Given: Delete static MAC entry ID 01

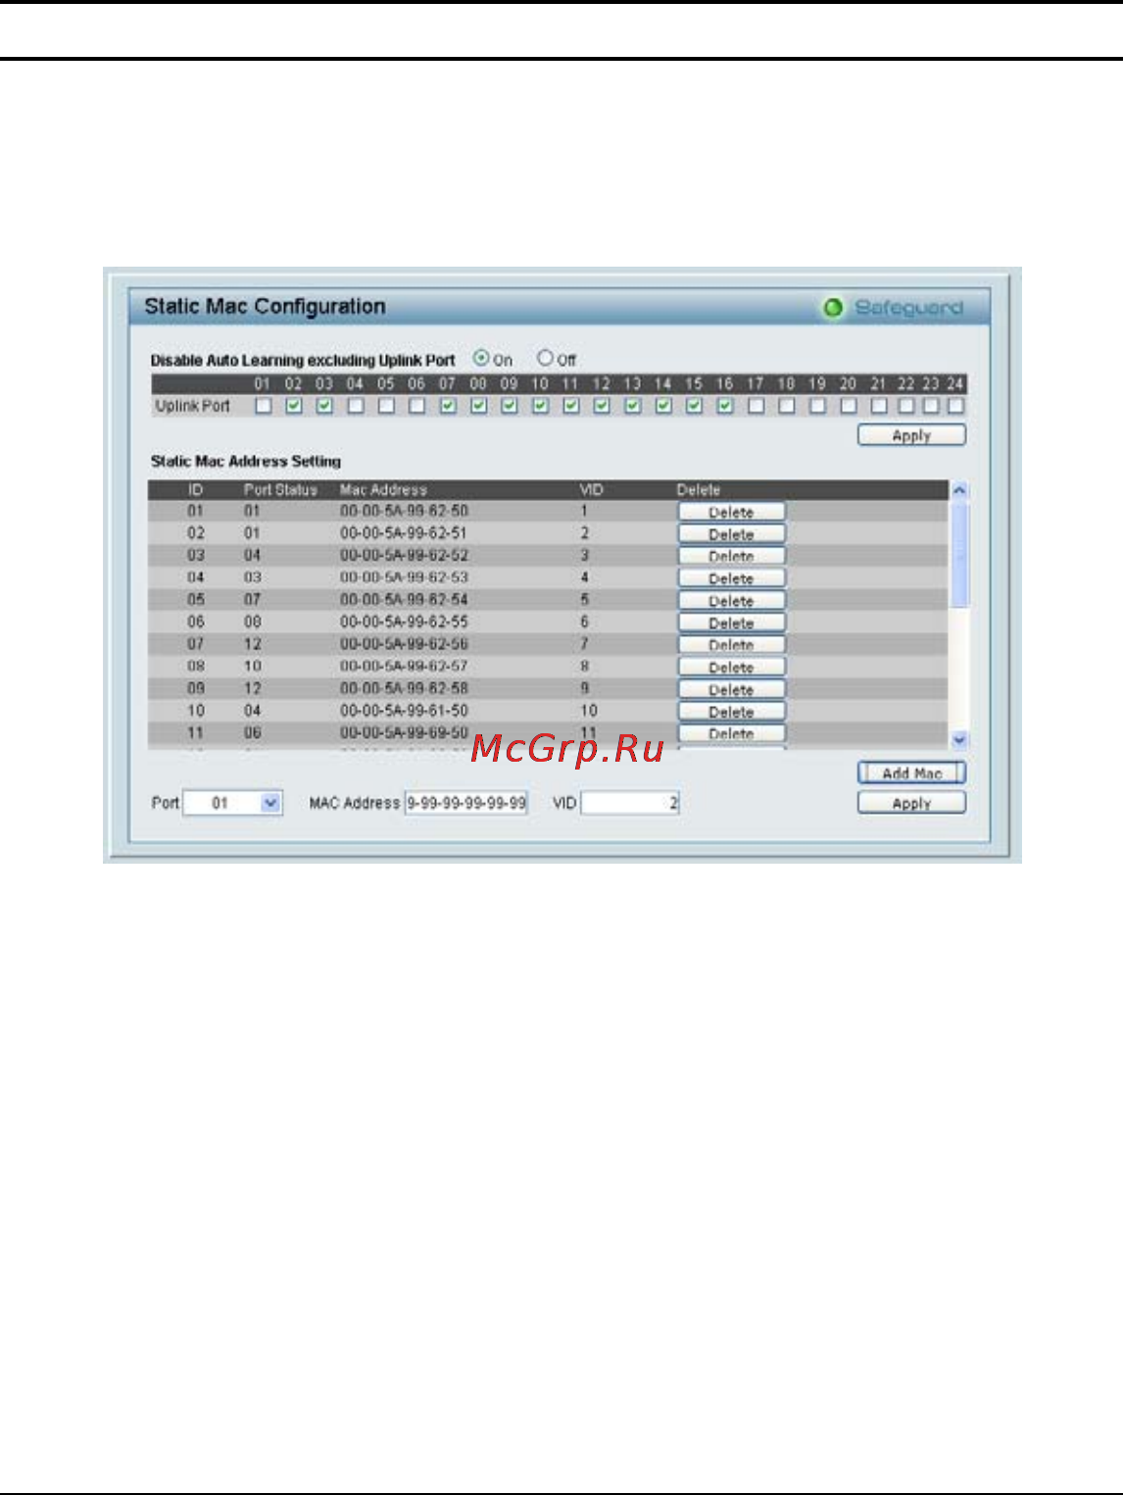Looking at the screenshot, I should tap(731, 512).
